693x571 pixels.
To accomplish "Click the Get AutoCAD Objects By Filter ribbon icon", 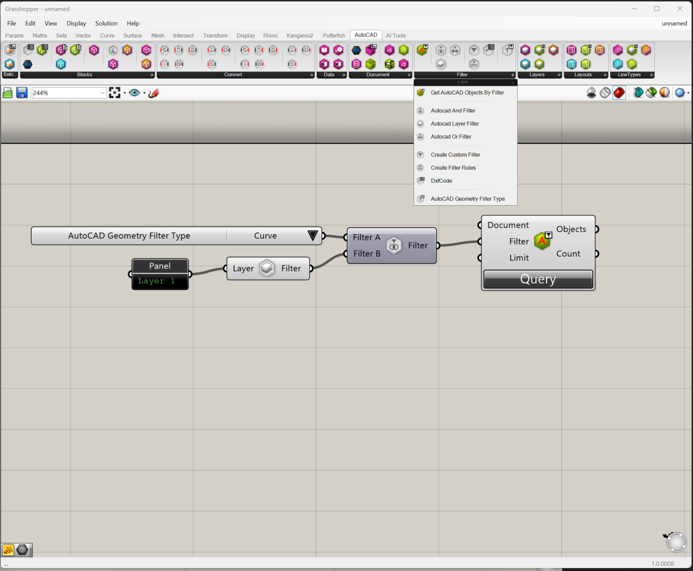I will tap(422, 50).
